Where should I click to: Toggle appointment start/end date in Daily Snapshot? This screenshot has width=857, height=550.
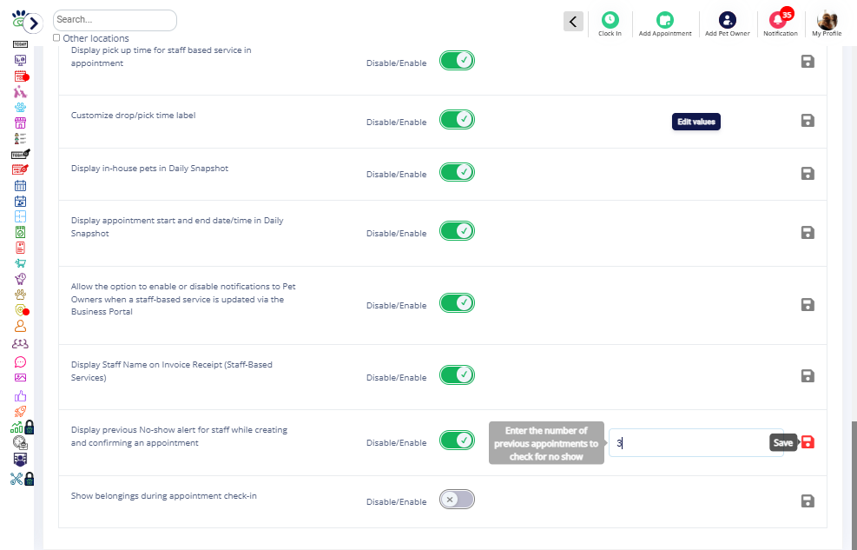point(457,231)
